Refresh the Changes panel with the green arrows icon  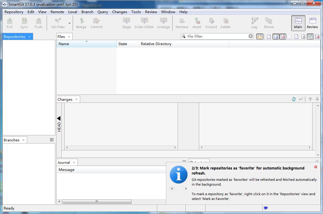[x=294, y=99]
